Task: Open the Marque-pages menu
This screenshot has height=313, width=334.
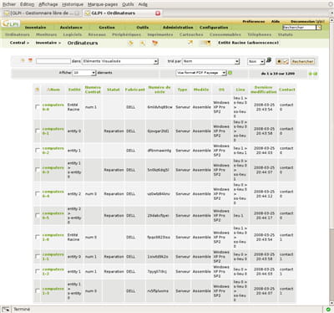Action: 103,4
